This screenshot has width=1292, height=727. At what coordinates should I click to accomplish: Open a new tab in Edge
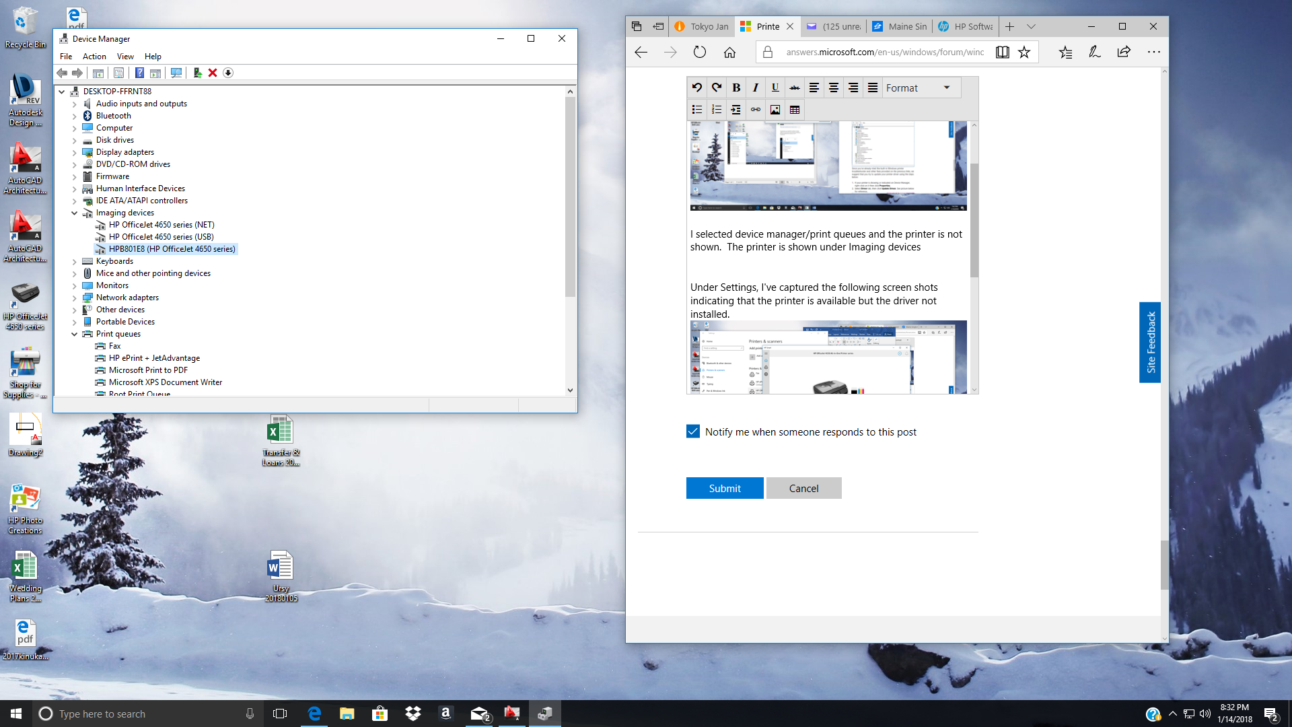pyautogui.click(x=1009, y=26)
